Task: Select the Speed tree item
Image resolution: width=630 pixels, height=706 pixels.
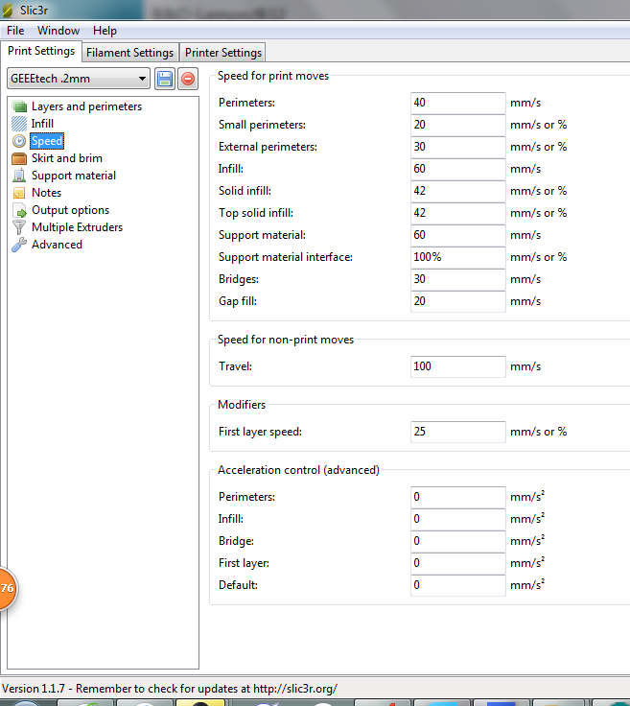Action: coord(47,141)
